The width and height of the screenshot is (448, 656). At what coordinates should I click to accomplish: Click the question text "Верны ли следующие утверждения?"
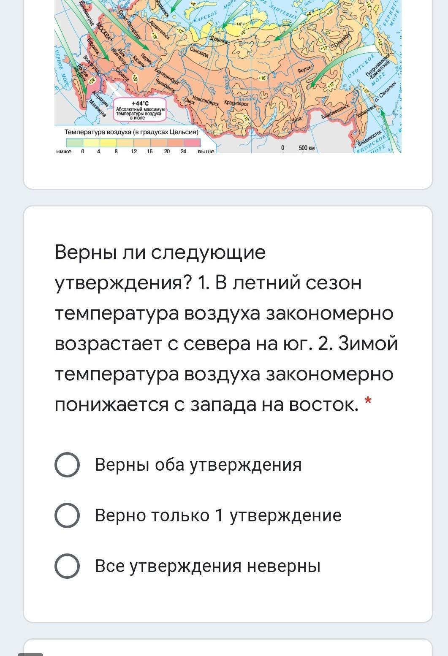(160, 267)
